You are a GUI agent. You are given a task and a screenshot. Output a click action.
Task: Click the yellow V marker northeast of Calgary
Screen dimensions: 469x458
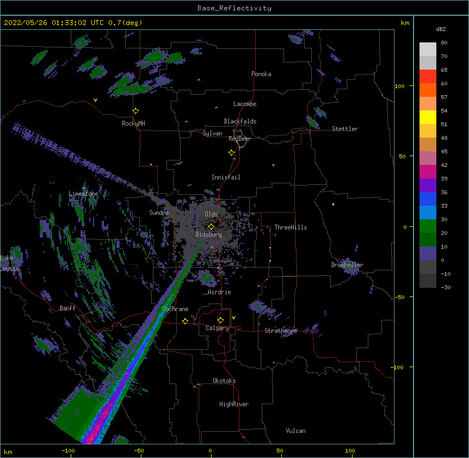tap(233, 318)
